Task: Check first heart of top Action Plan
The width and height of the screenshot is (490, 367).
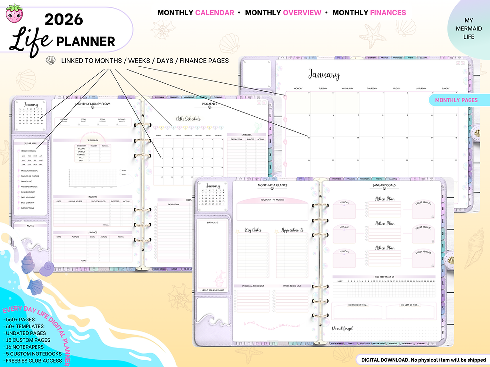Action: pyautogui.click(x=367, y=203)
